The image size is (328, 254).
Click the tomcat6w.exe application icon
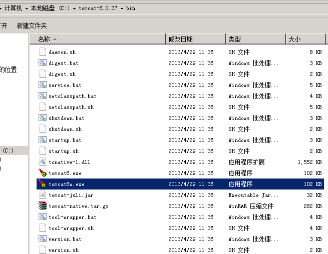click(43, 184)
